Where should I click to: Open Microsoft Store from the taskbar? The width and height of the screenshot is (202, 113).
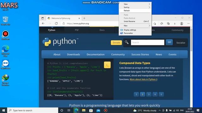pyautogui.click(x=91, y=110)
